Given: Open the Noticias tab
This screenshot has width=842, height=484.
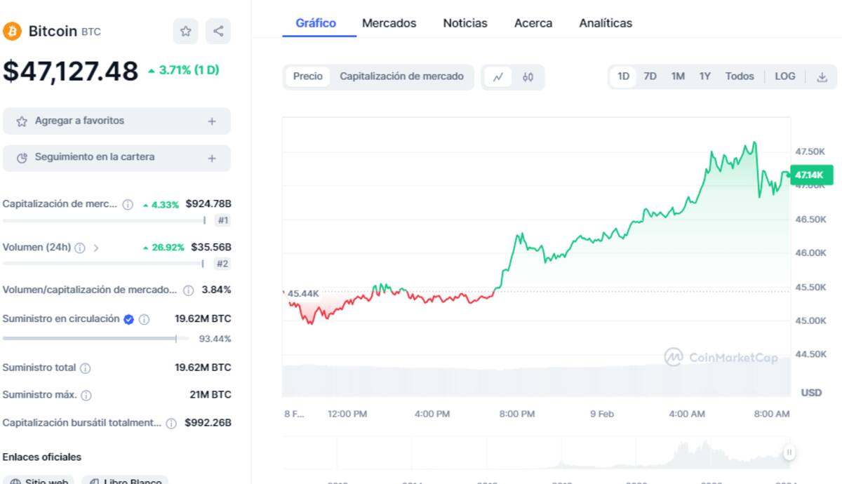Looking at the screenshot, I should click(x=465, y=23).
